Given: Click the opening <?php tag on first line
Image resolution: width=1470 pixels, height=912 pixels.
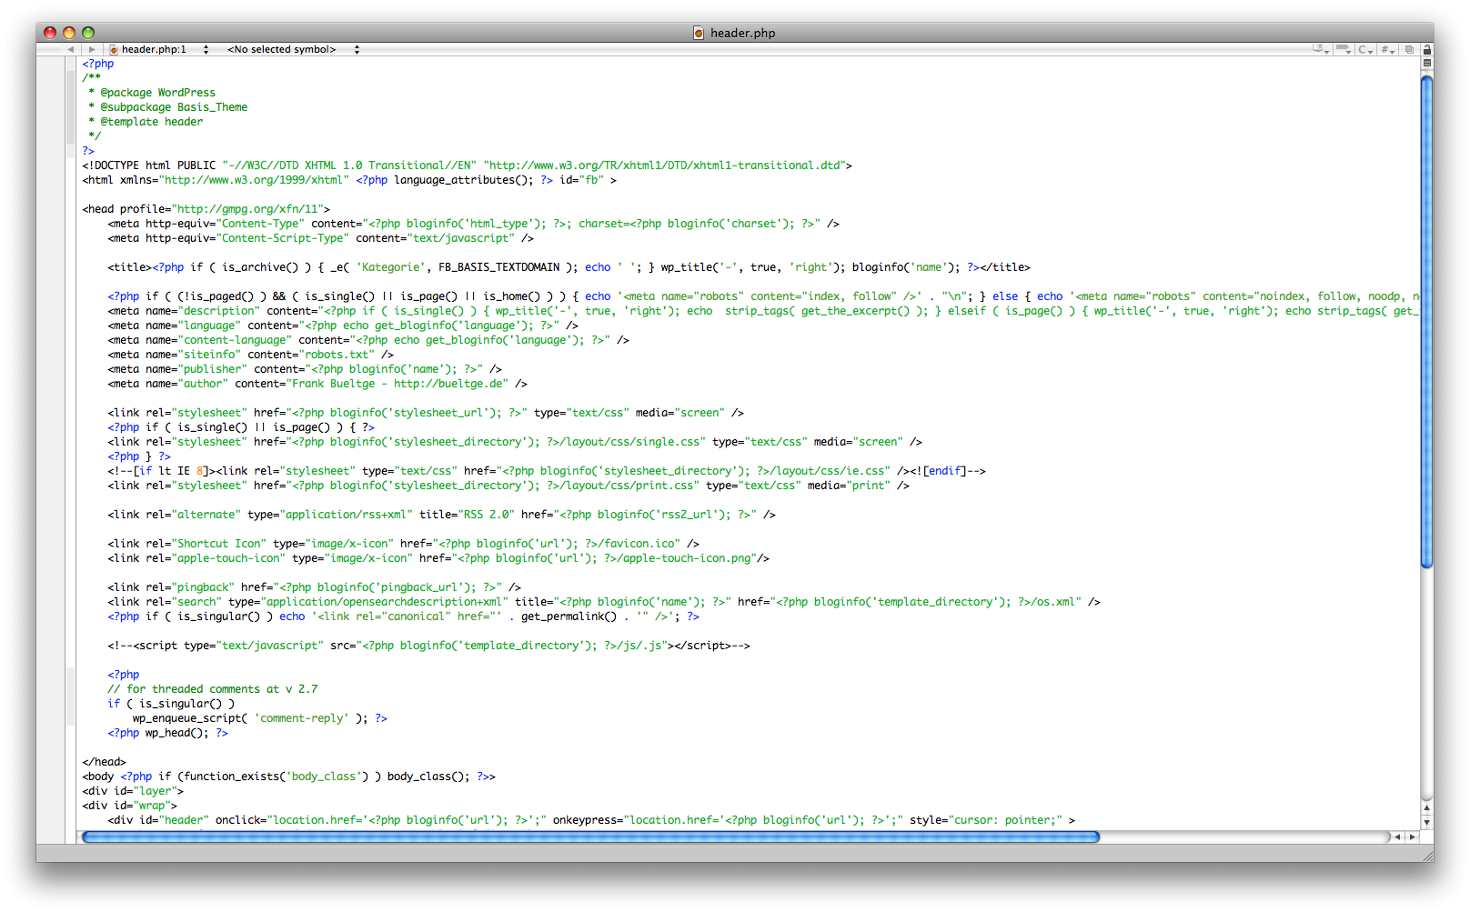Looking at the screenshot, I should (98, 64).
